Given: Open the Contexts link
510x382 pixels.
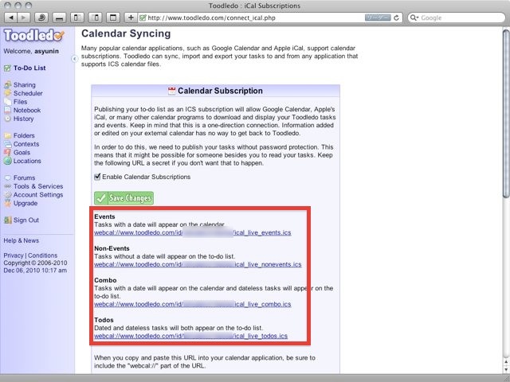Looking at the screenshot, I should tap(26, 144).
